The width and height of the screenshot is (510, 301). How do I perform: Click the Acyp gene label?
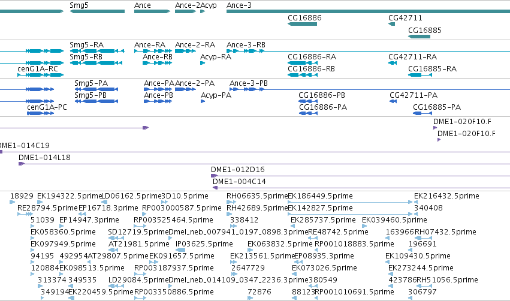(x=209, y=5)
